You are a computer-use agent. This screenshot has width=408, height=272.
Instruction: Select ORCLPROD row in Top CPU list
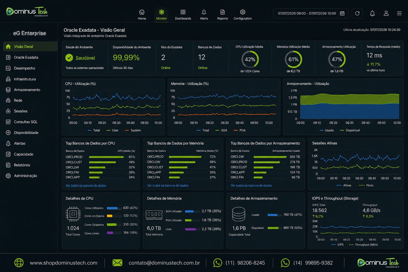pyautogui.click(x=100, y=157)
